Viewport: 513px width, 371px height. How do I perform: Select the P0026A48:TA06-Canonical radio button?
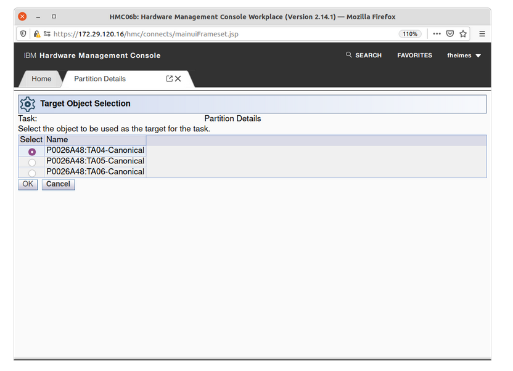[32, 173]
